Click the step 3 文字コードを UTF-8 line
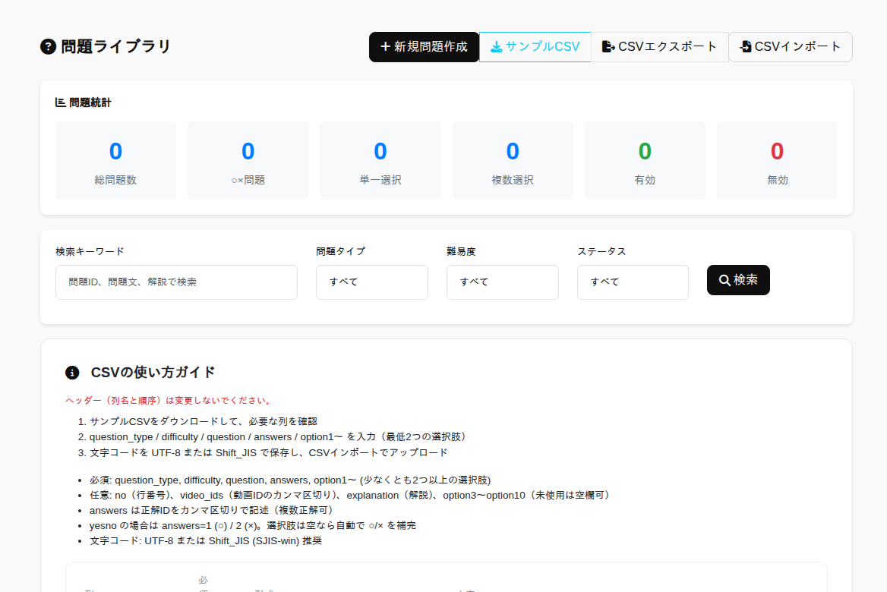The image size is (887, 592). (x=269, y=452)
